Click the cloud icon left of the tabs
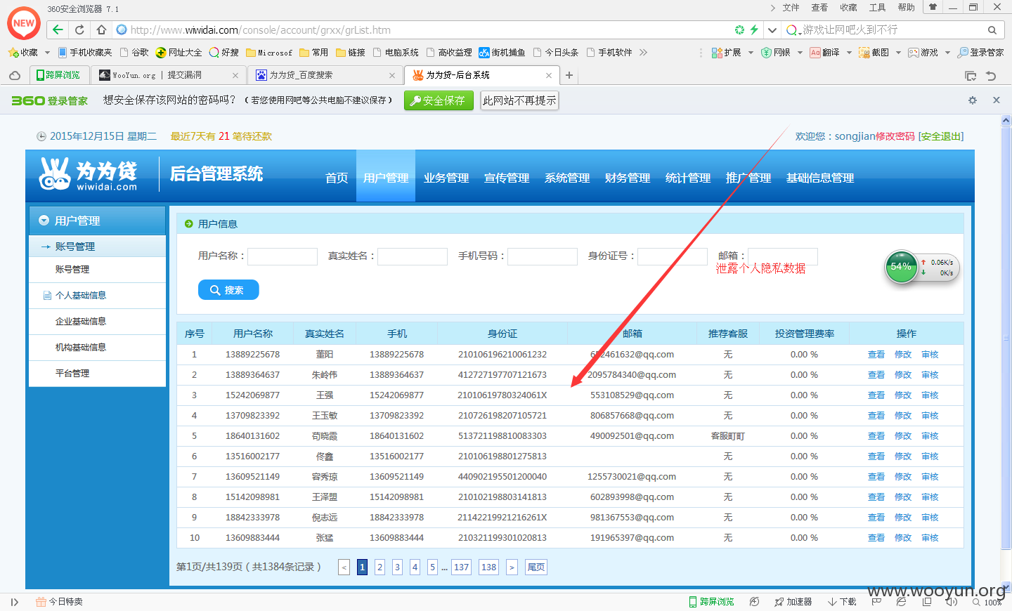This screenshot has width=1012, height=611. point(15,75)
